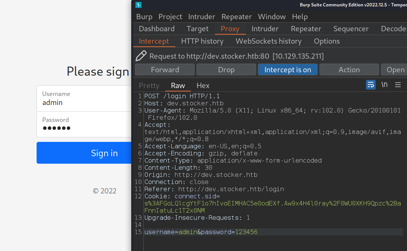Toggle the \n non-printable characters icon

pos(384,85)
